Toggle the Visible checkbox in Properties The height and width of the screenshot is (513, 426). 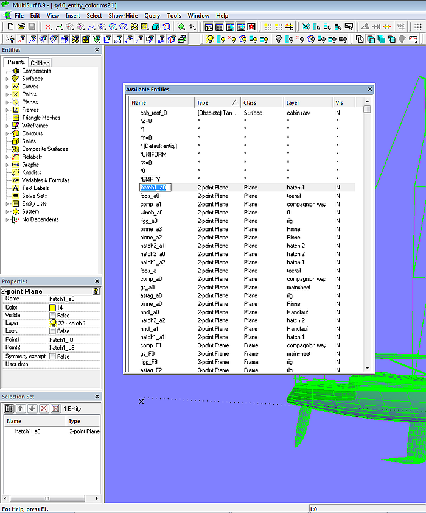(52, 315)
